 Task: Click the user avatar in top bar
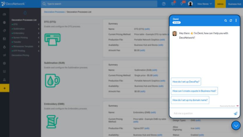(190, 4)
